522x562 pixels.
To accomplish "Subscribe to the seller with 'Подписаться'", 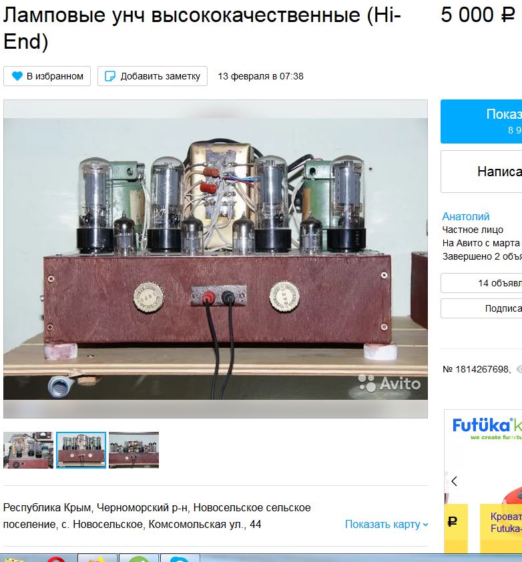I will [x=481, y=308].
